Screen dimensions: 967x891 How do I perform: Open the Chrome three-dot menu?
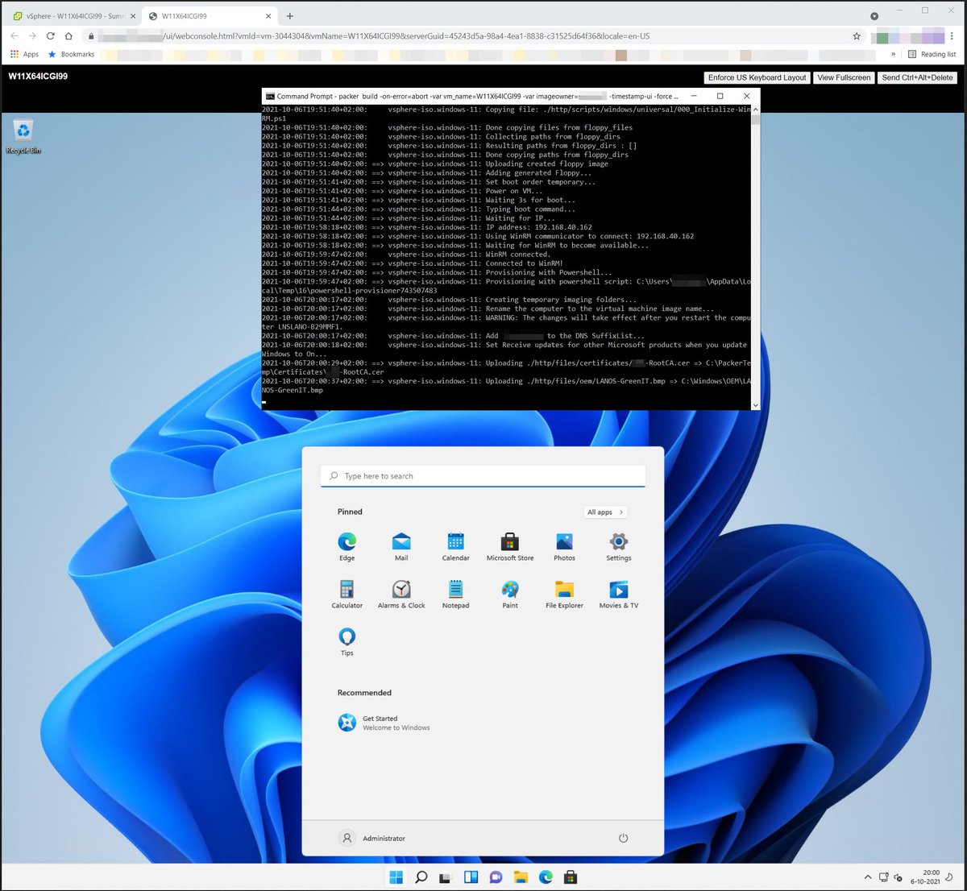[x=952, y=36]
